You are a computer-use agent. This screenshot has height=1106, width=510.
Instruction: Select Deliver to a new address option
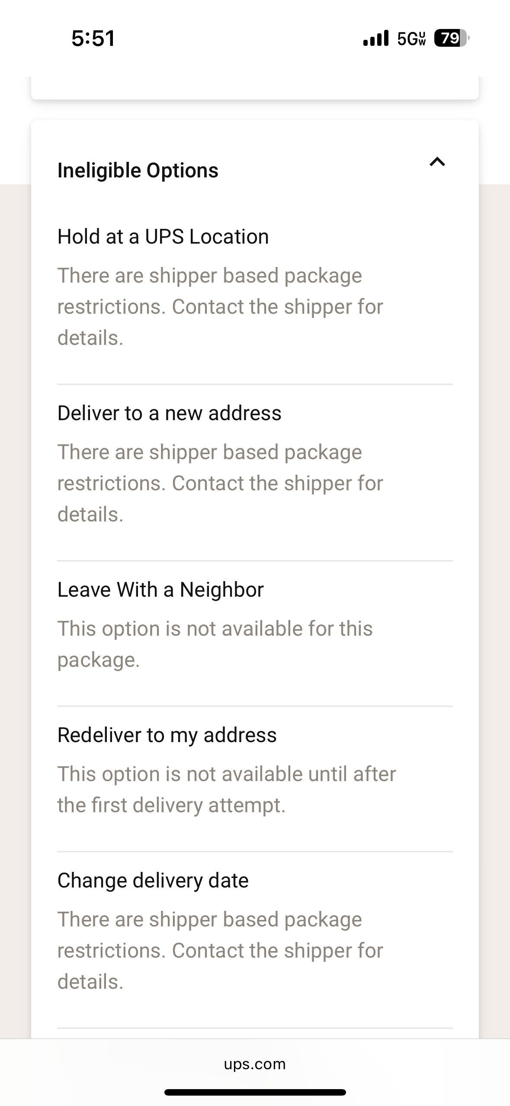170,413
